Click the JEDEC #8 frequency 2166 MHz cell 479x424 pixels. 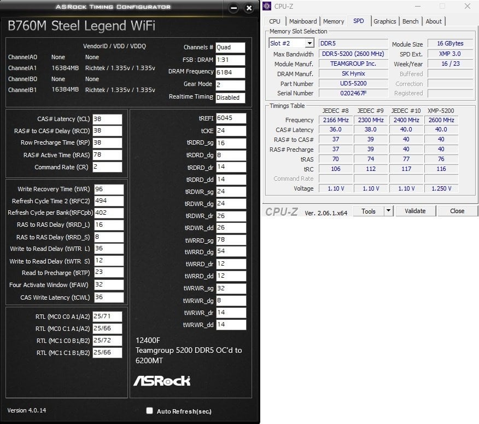click(x=335, y=120)
